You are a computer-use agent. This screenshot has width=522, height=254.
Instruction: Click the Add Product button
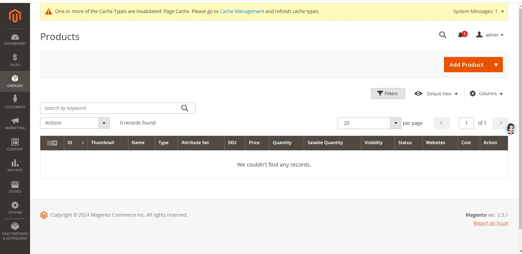click(466, 65)
